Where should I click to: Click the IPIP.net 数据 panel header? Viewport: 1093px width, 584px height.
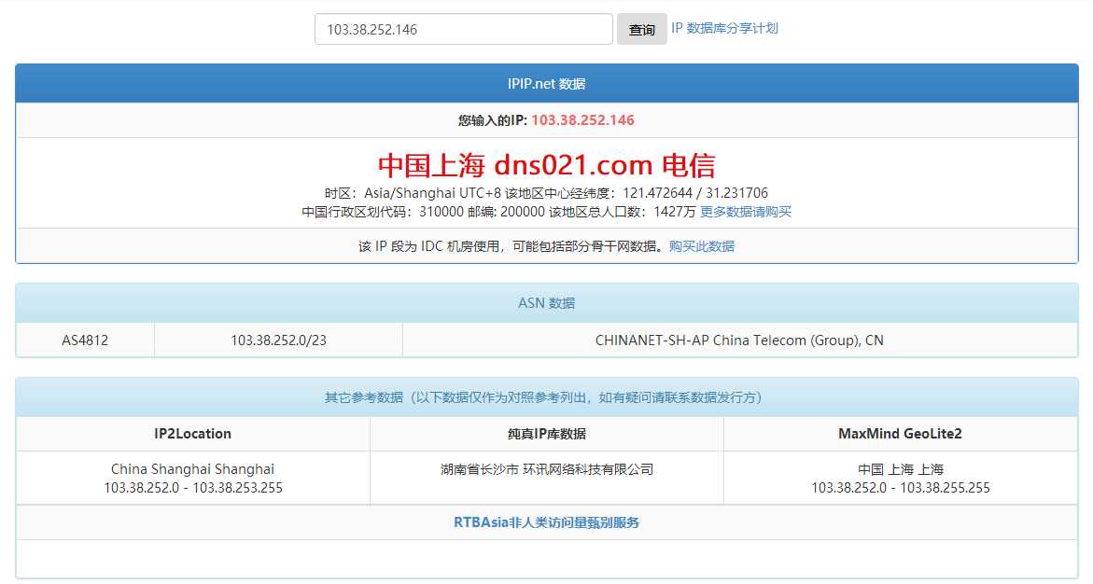(x=547, y=84)
